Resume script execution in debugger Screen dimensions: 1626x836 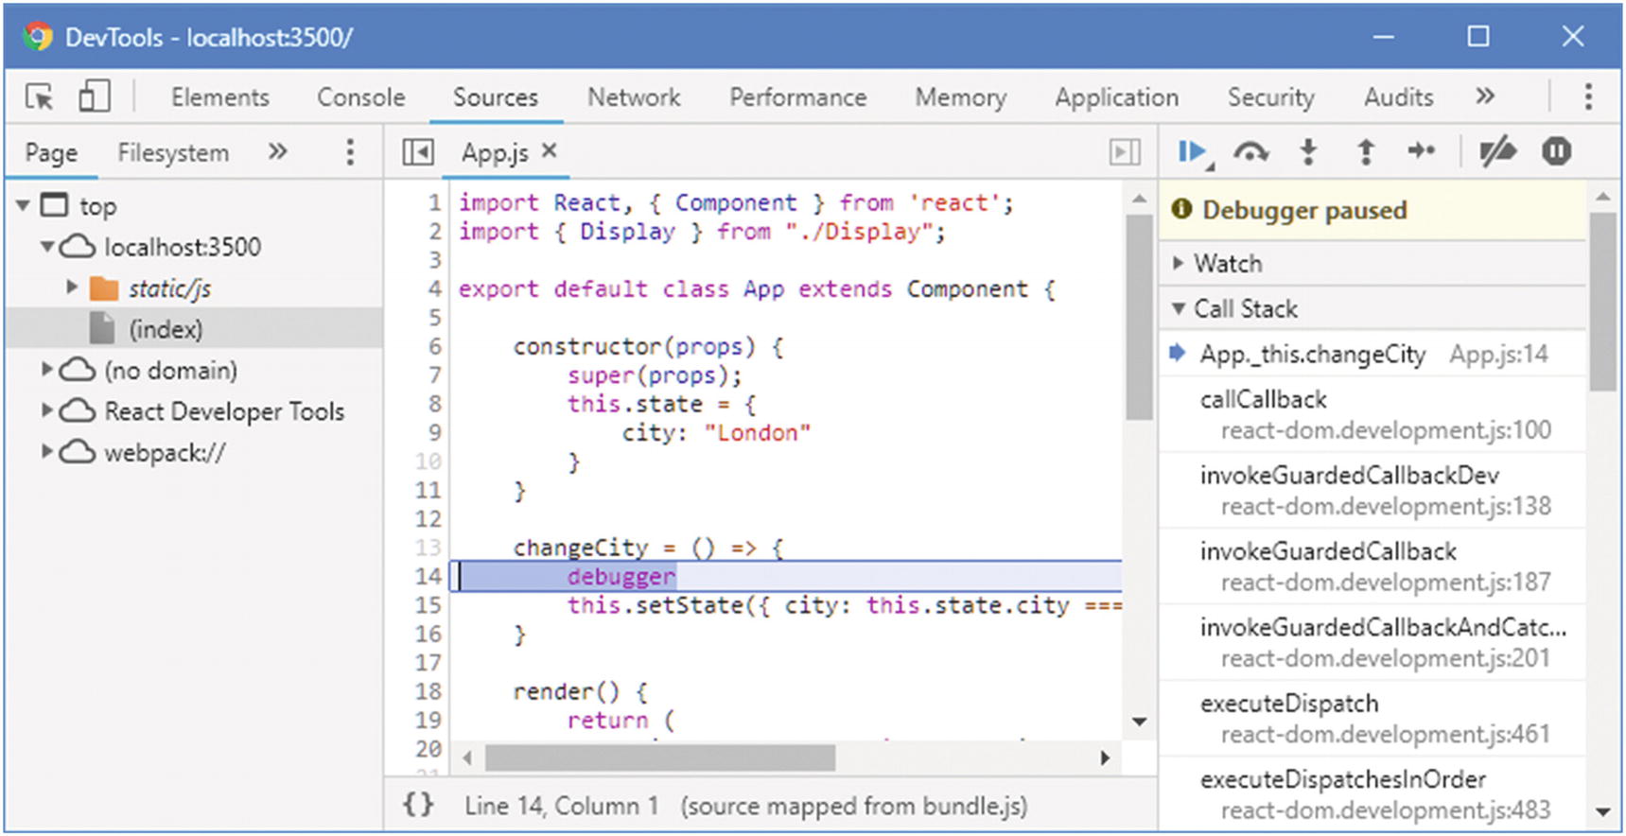pyautogui.click(x=1191, y=152)
